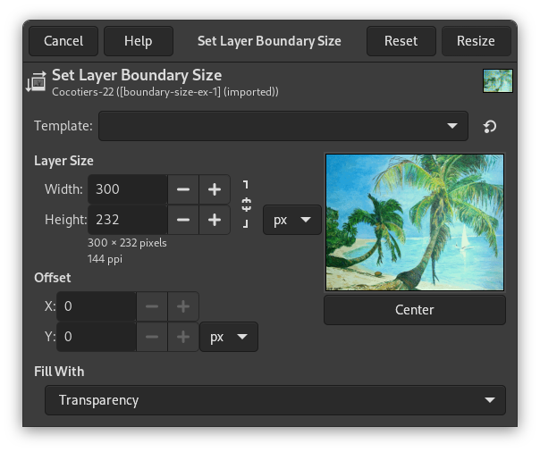Open the Template dropdown
Image resolution: width=540 pixels, height=452 pixels.
283,126
